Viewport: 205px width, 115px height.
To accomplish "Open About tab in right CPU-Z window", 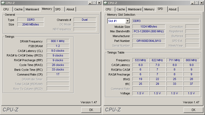I will point(173,9).
